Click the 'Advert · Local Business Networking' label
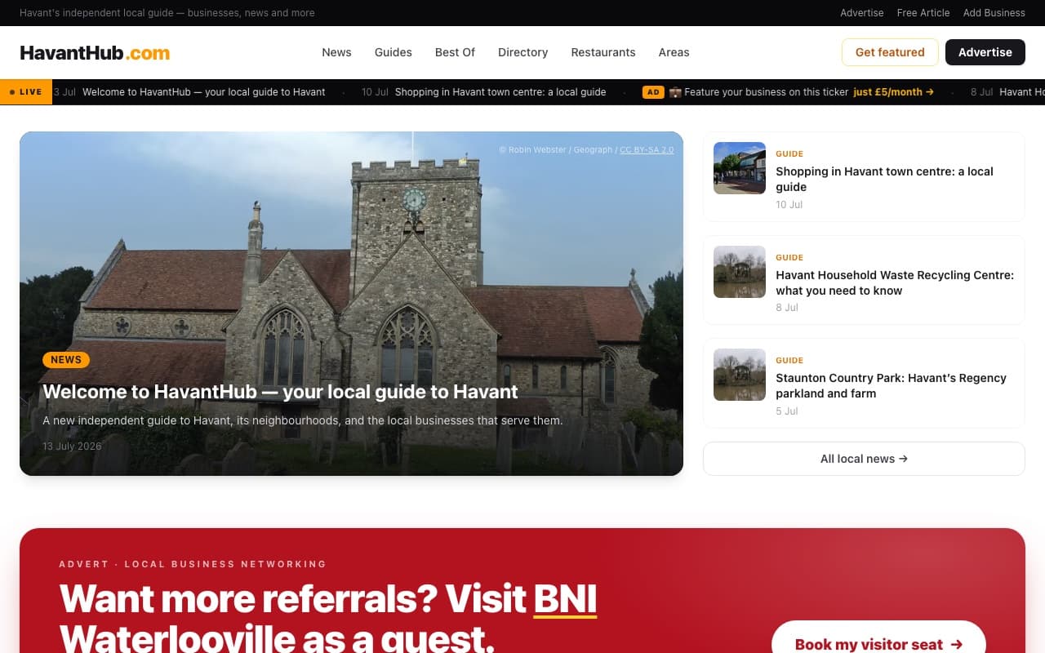The width and height of the screenshot is (1045, 653). 193,564
